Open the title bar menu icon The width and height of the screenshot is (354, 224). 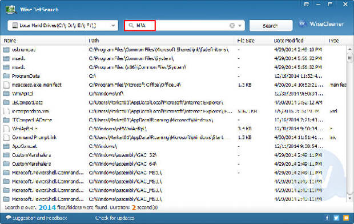(307, 4)
